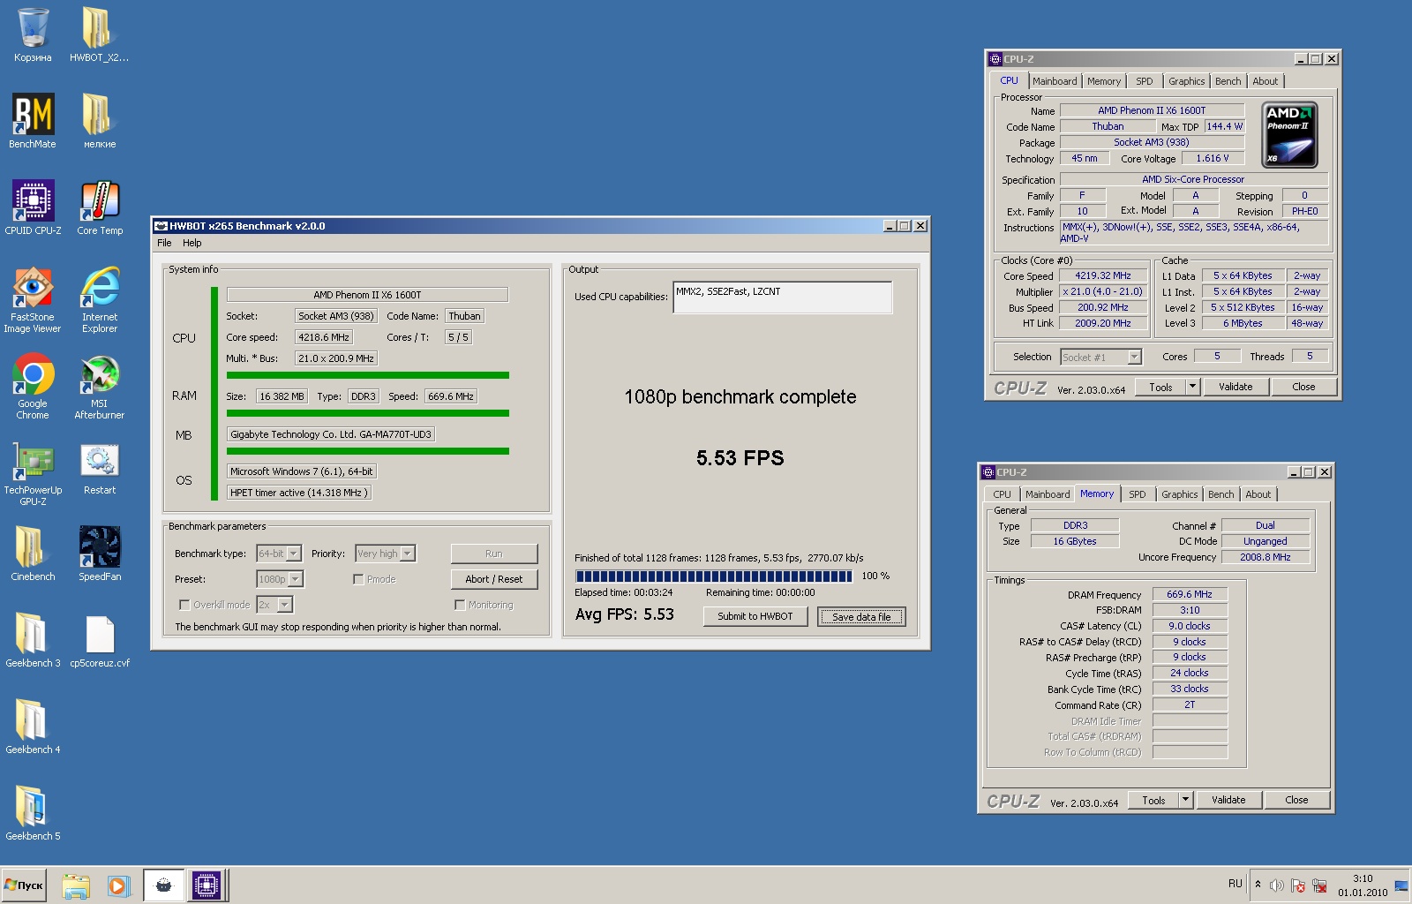Click the disabled Run button
The width and height of the screenshot is (1412, 904).
(494, 554)
